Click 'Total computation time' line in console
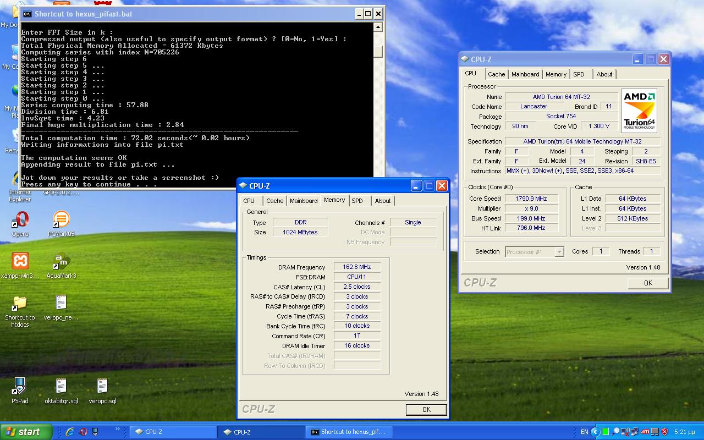The image size is (704, 440). pyautogui.click(x=135, y=138)
